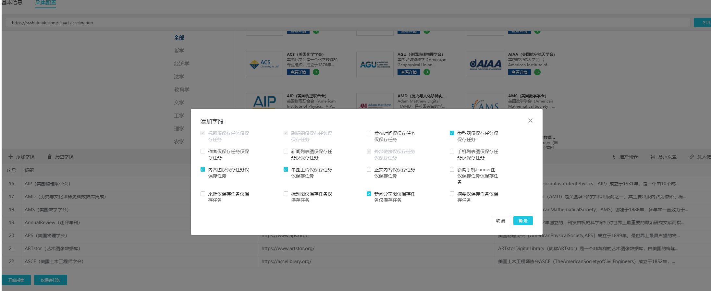This screenshot has width=711, height=291.
Task: Check the 新闻列表图 field checkbox
Action: point(286,151)
